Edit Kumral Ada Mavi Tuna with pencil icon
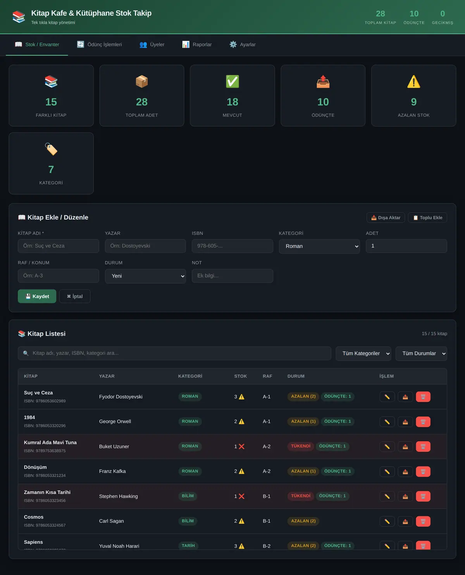The image size is (465, 575). (387, 447)
